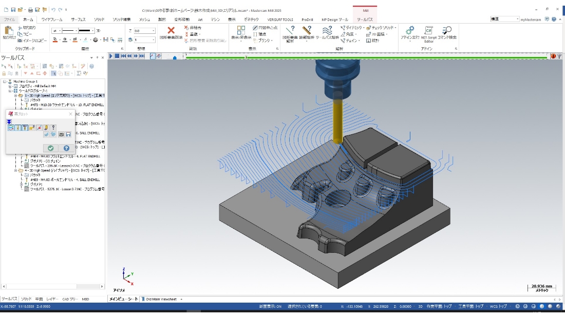This screenshot has height=318, width=565.
Task: Click the cut (切り取り) scissors button
Action: 27,28
